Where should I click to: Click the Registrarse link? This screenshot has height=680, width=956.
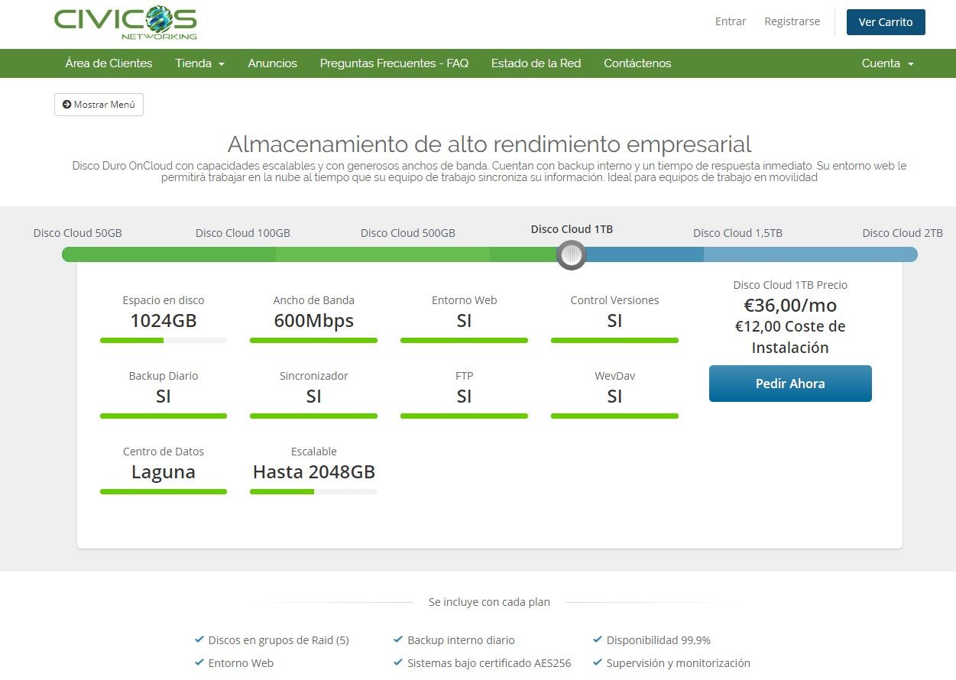pyautogui.click(x=792, y=21)
